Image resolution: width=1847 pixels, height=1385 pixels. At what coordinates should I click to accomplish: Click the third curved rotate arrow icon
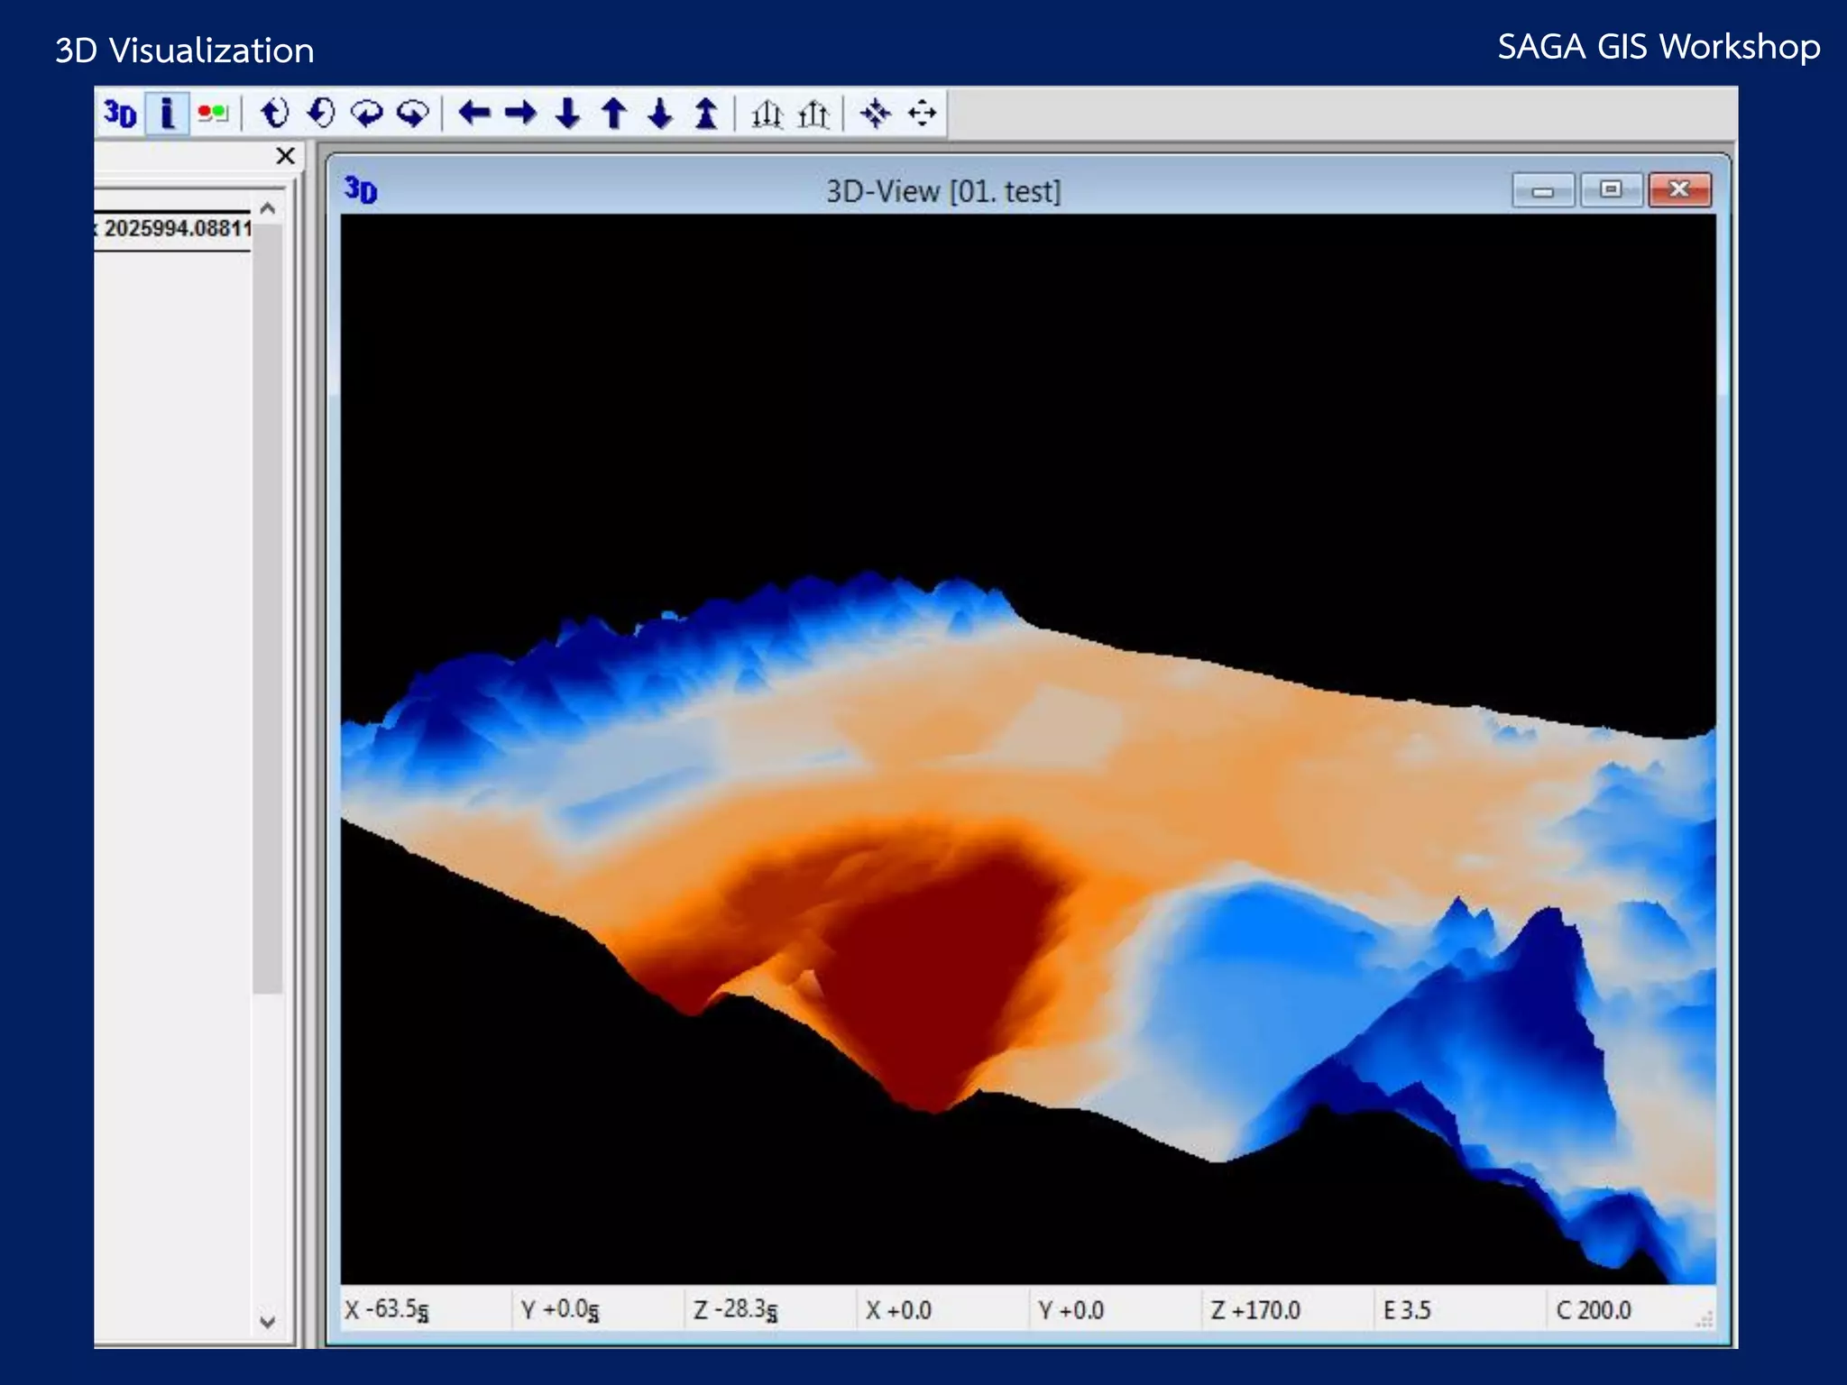(367, 114)
